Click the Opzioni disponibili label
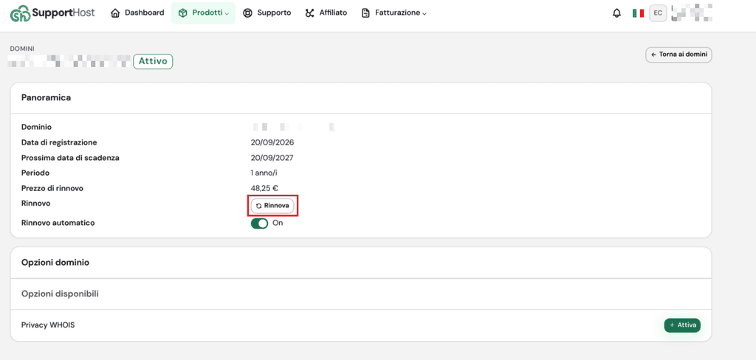Image resolution: width=756 pixels, height=360 pixels. point(61,294)
